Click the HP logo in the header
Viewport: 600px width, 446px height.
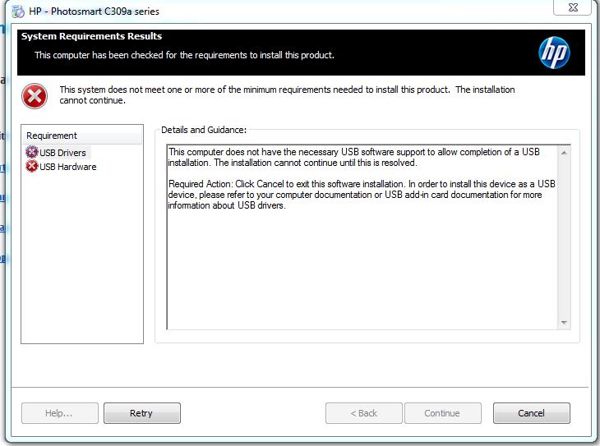coord(554,53)
